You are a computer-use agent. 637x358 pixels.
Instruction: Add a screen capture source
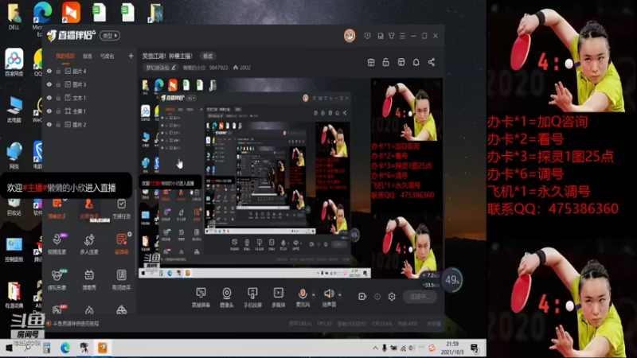pyautogui.click(x=201, y=297)
